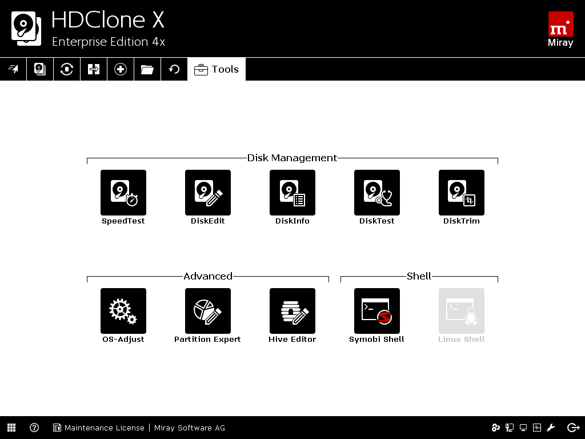Start the Symobi Shell
The image size is (585, 439).
[x=377, y=311]
